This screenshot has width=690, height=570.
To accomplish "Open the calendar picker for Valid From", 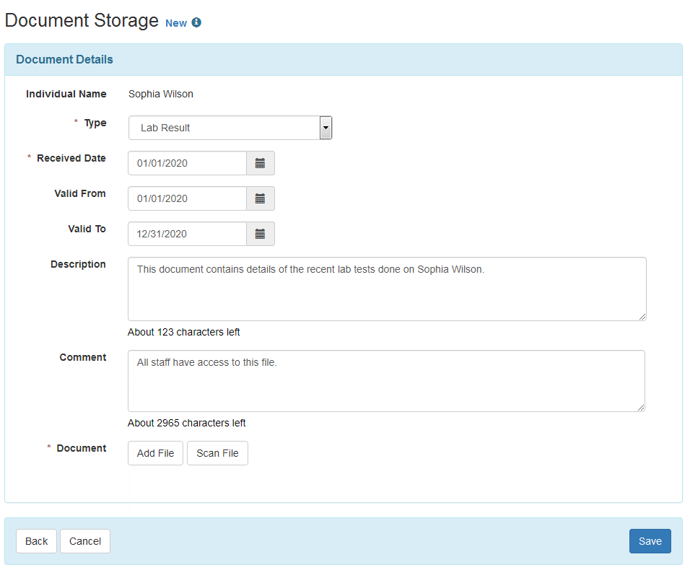I will click(x=260, y=198).
